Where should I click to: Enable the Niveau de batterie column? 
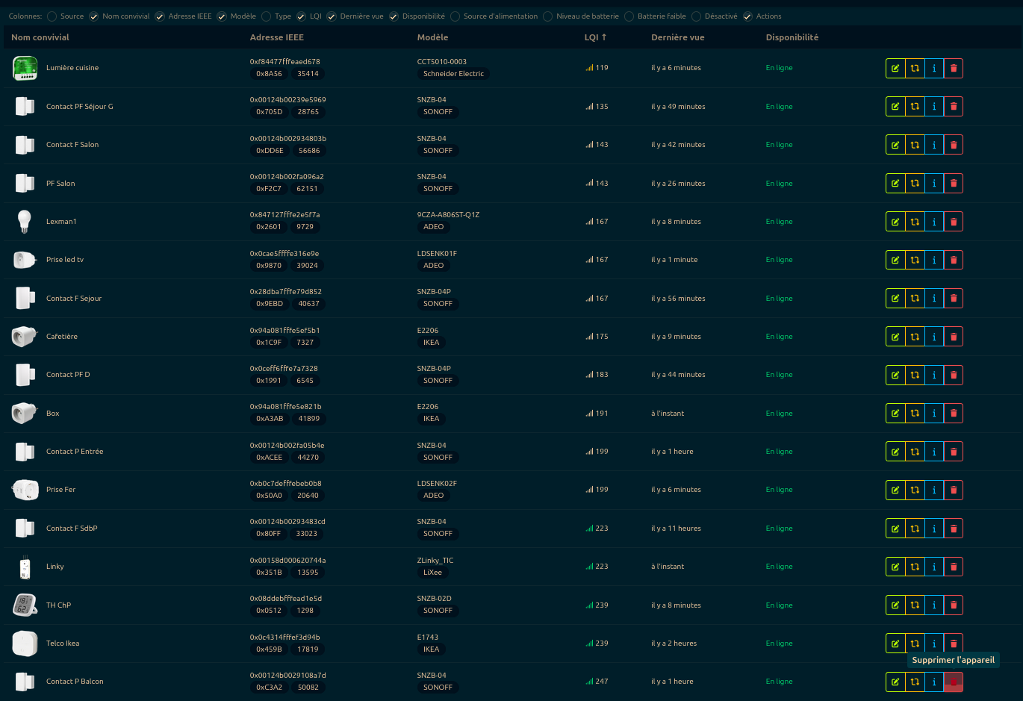(x=548, y=16)
